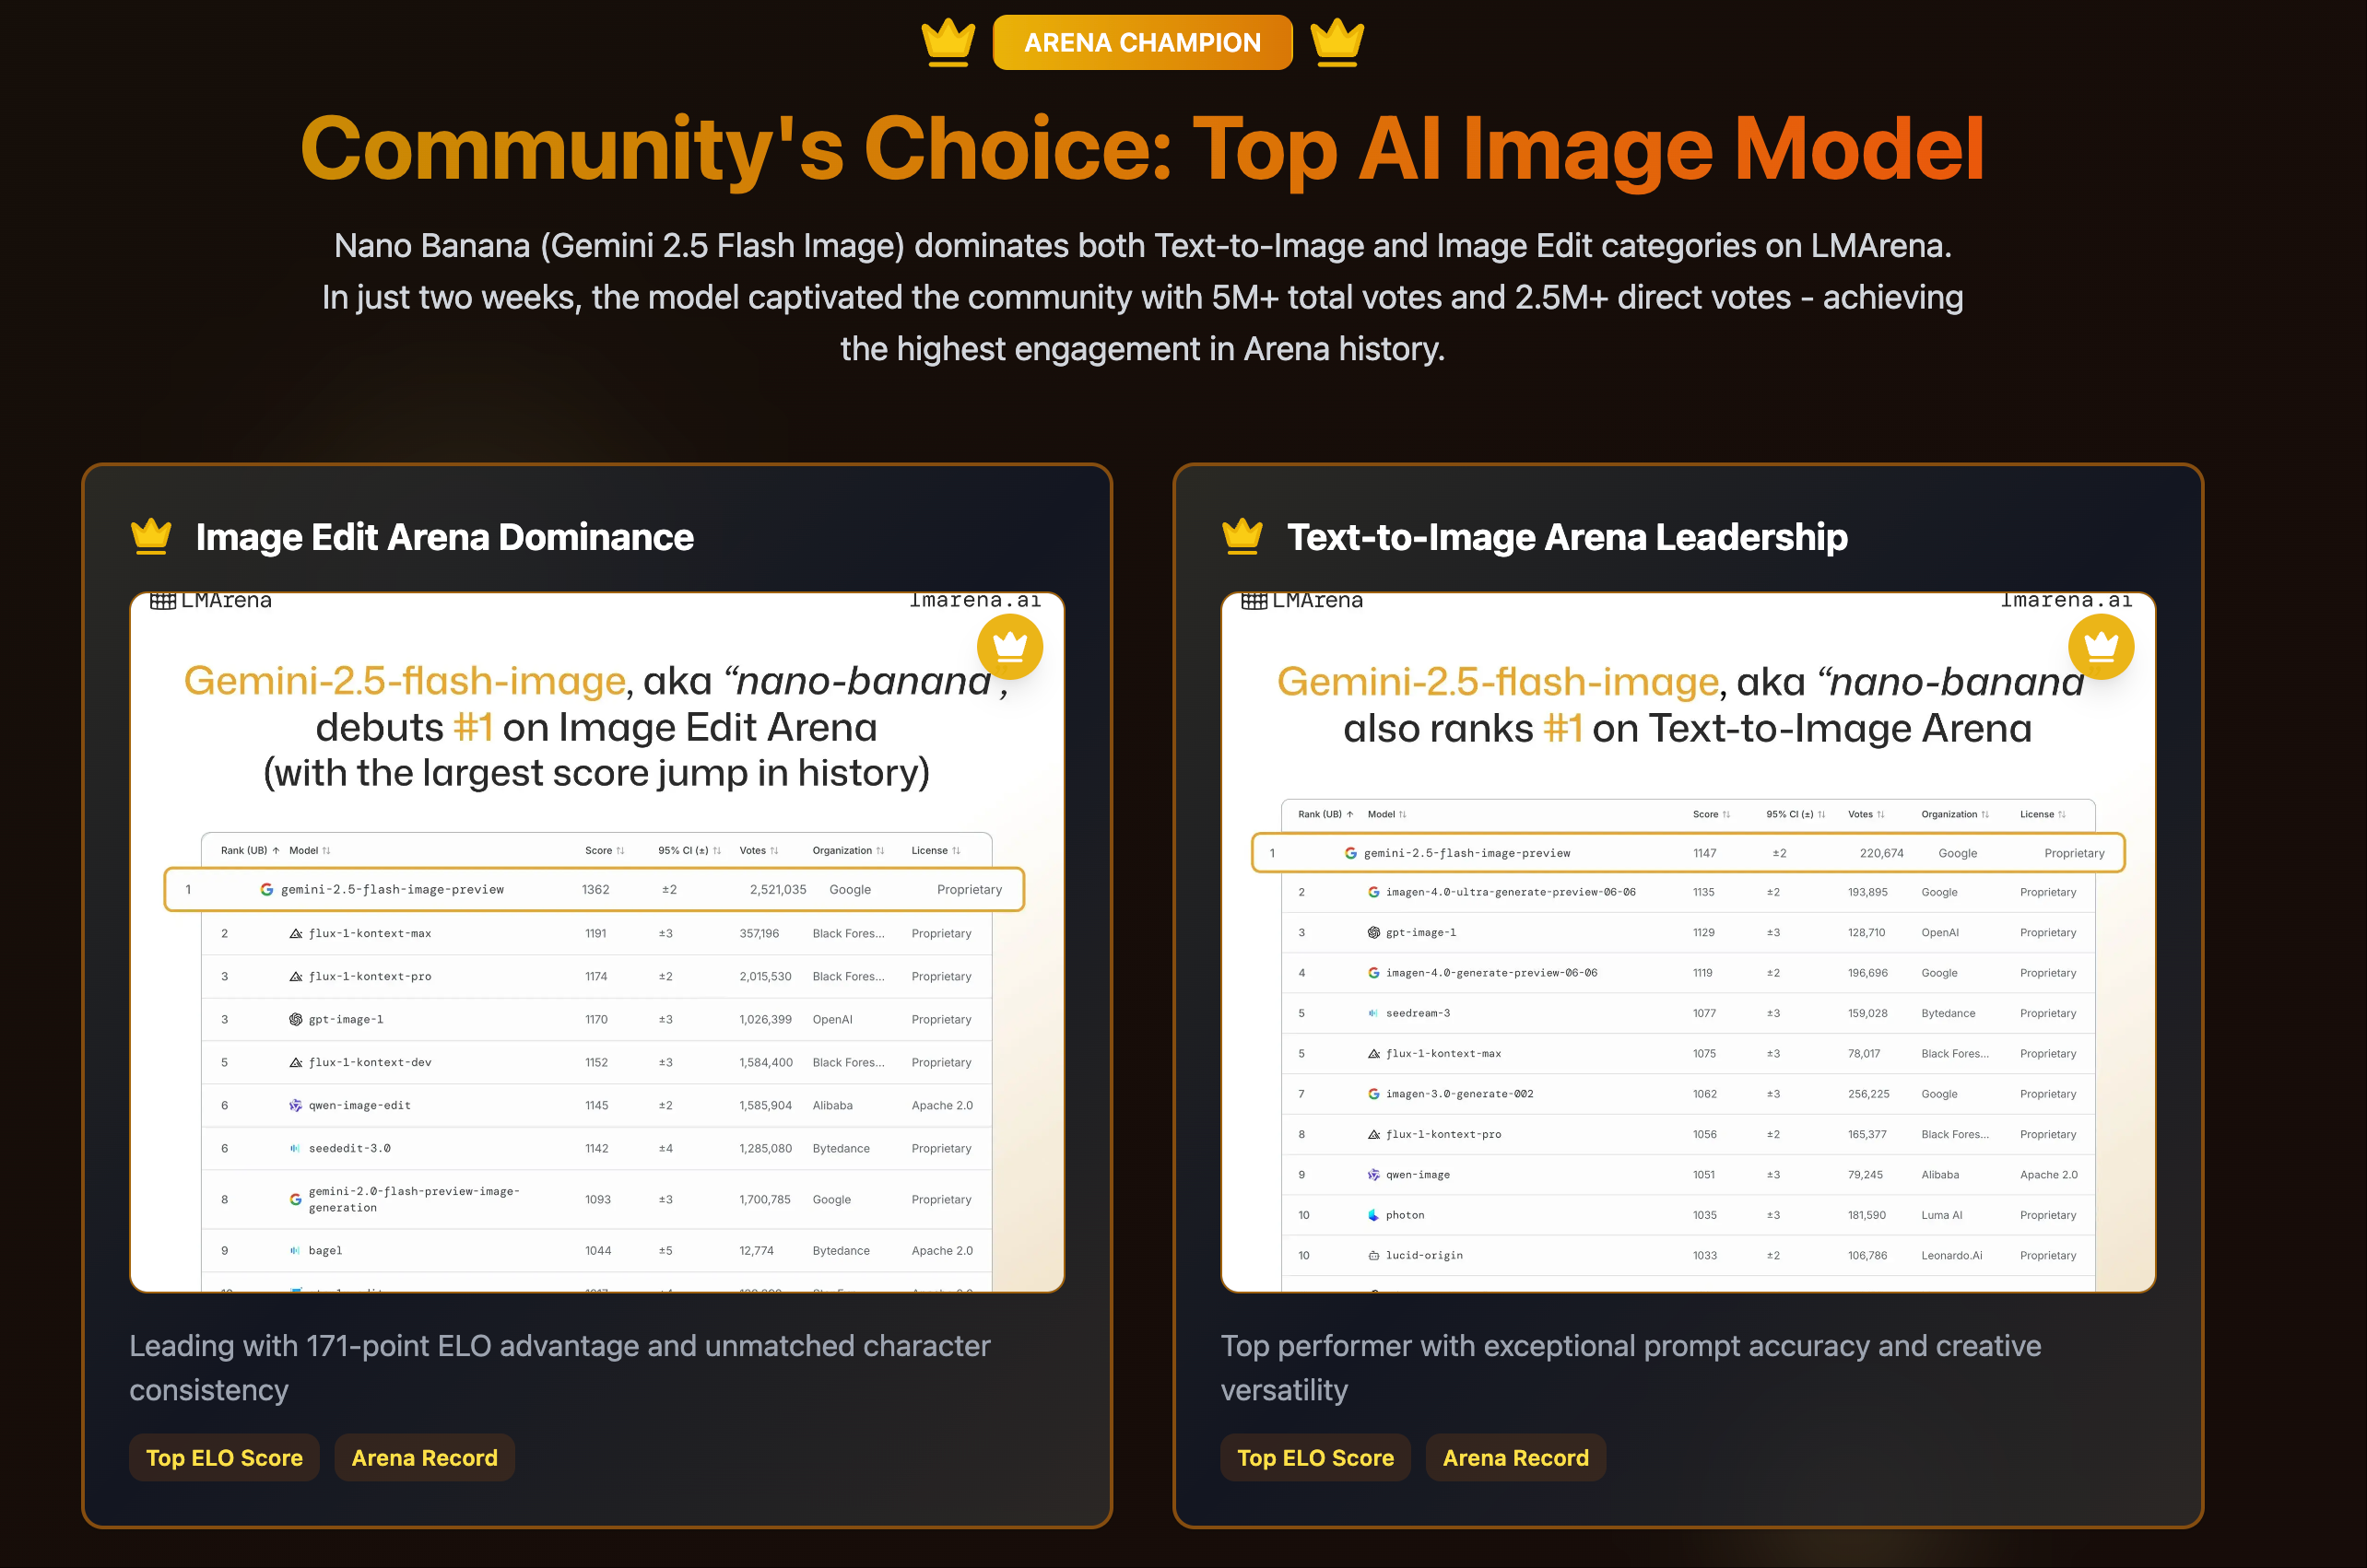Sort by Score column in Image Edit table
The image size is (2367, 1568).
pyautogui.click(x=605, y=851)
